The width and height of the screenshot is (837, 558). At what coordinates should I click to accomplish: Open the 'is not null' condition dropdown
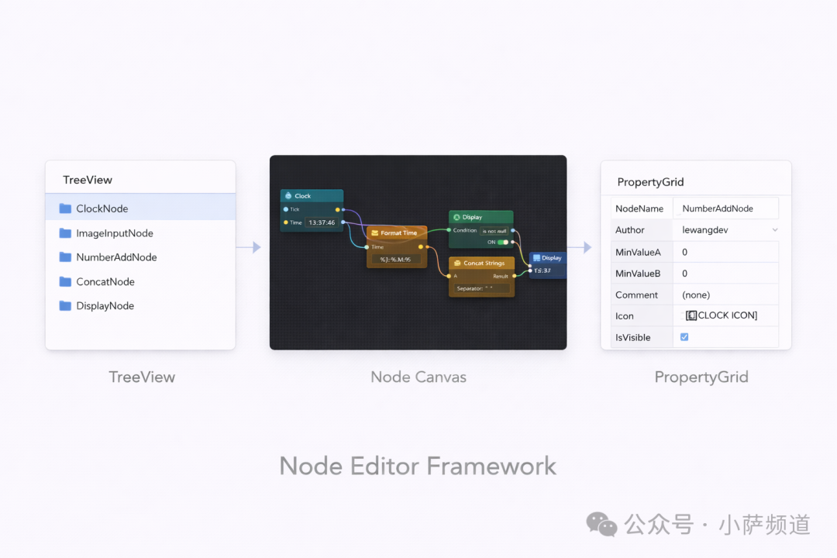[x=494, y=231]
